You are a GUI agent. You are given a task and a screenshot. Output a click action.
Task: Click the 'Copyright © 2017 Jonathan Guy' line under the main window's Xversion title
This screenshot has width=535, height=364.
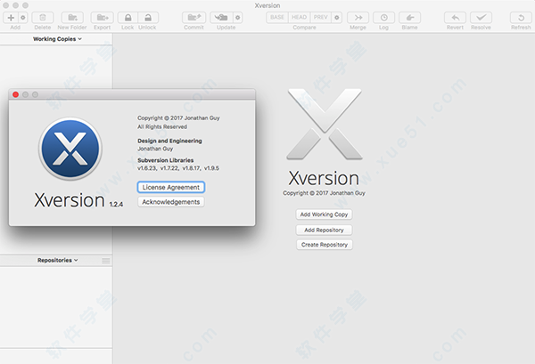(324, 193)
